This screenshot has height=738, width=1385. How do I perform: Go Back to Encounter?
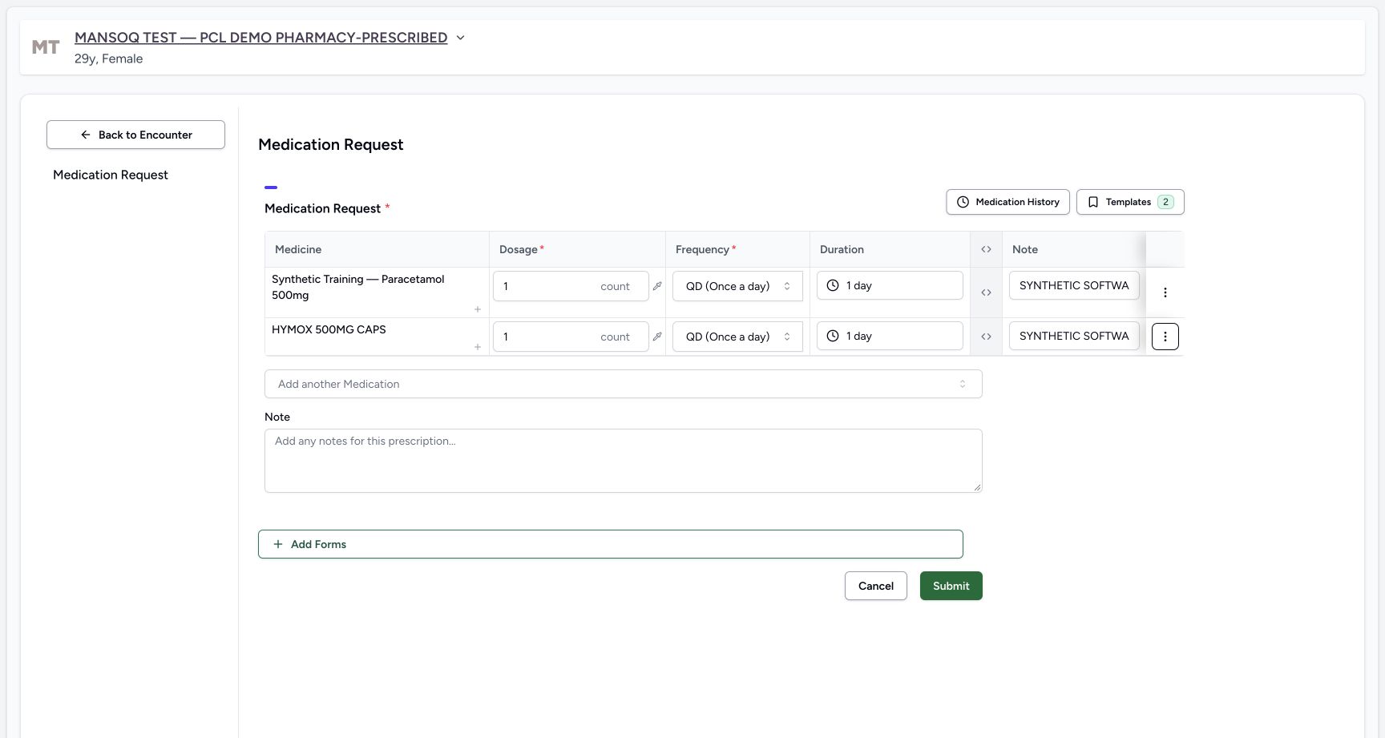click(135, 135)
